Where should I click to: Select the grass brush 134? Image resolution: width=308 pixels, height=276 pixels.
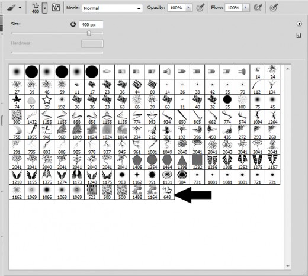(272, 87)
